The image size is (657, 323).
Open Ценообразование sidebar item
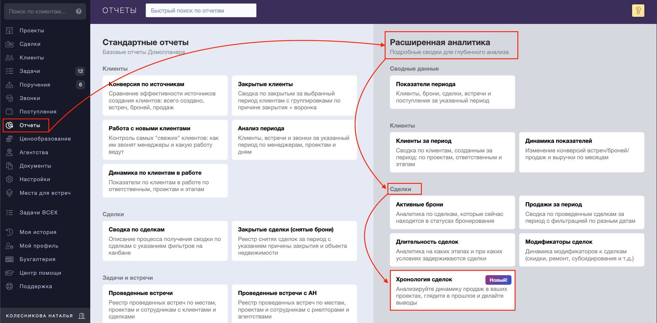45,139
